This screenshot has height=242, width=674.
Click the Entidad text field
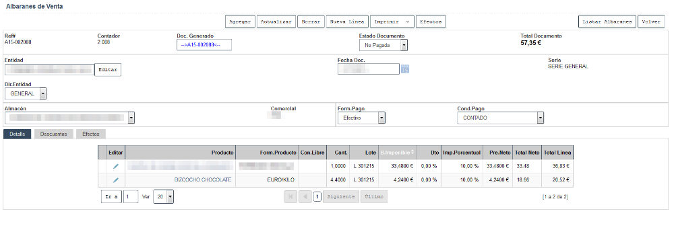point(49,69)
